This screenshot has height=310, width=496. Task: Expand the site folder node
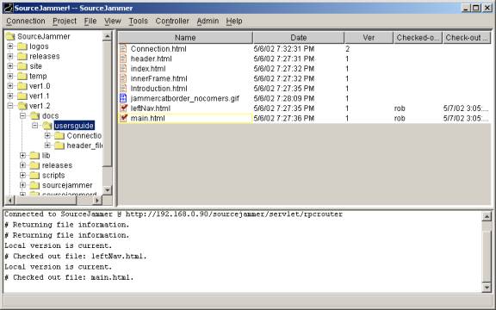[10, 66]
